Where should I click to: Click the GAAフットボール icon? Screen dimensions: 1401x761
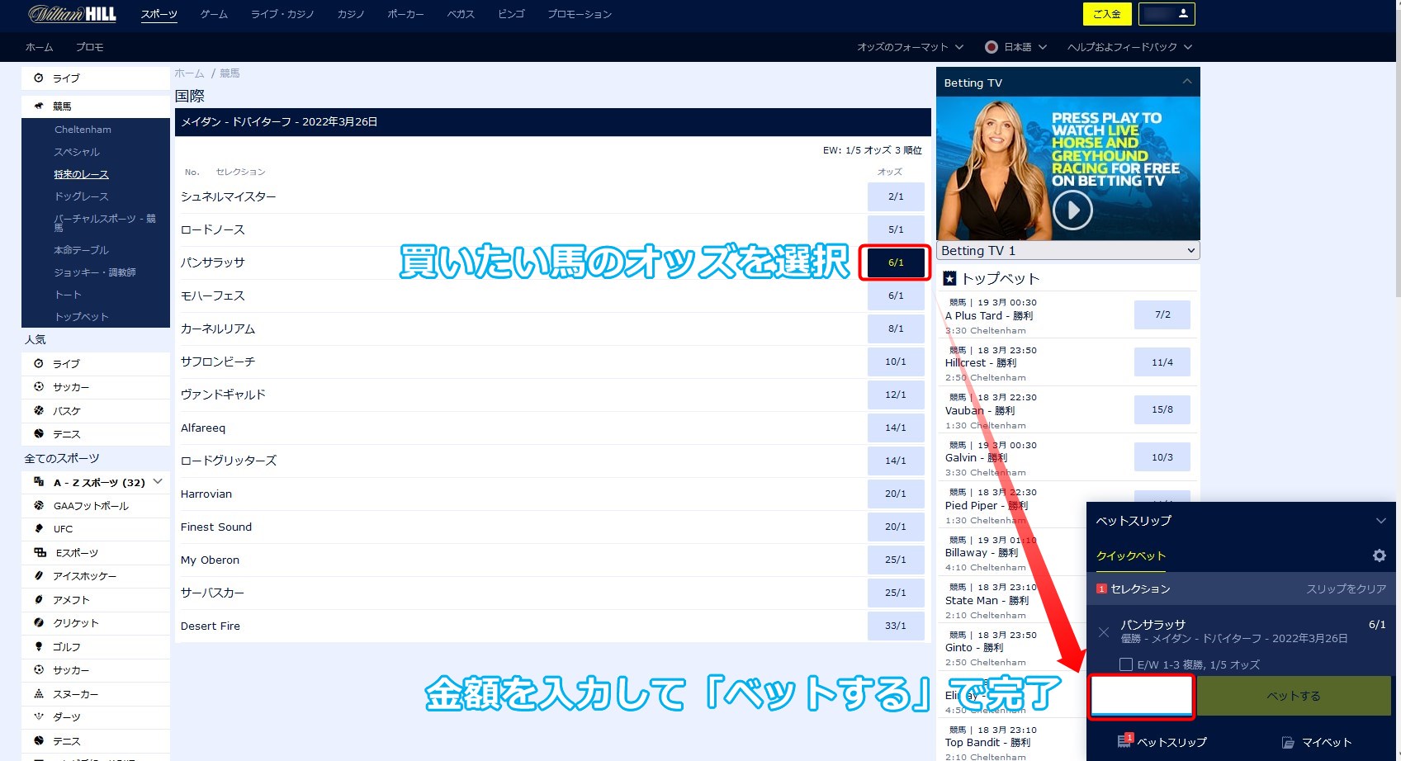(x=39, y=505)
